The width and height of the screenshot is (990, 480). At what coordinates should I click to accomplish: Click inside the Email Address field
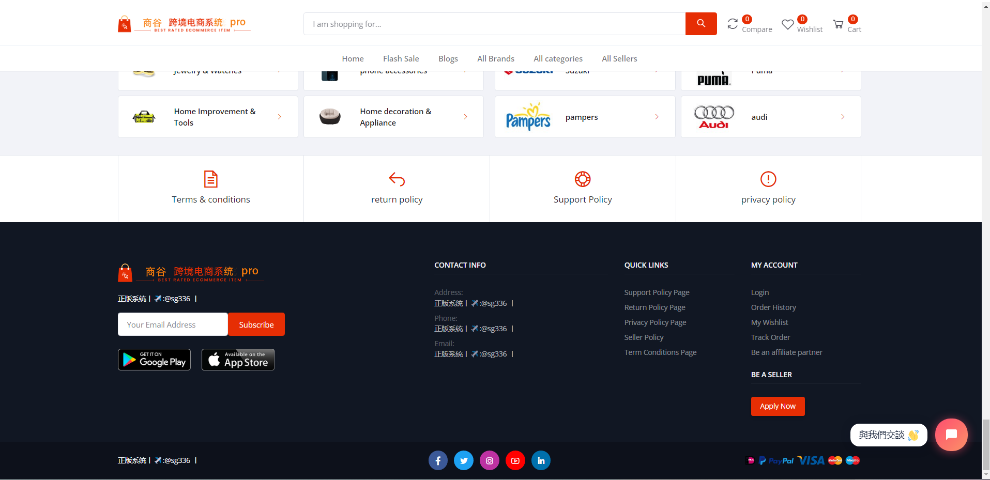click(x=172, y=324)
